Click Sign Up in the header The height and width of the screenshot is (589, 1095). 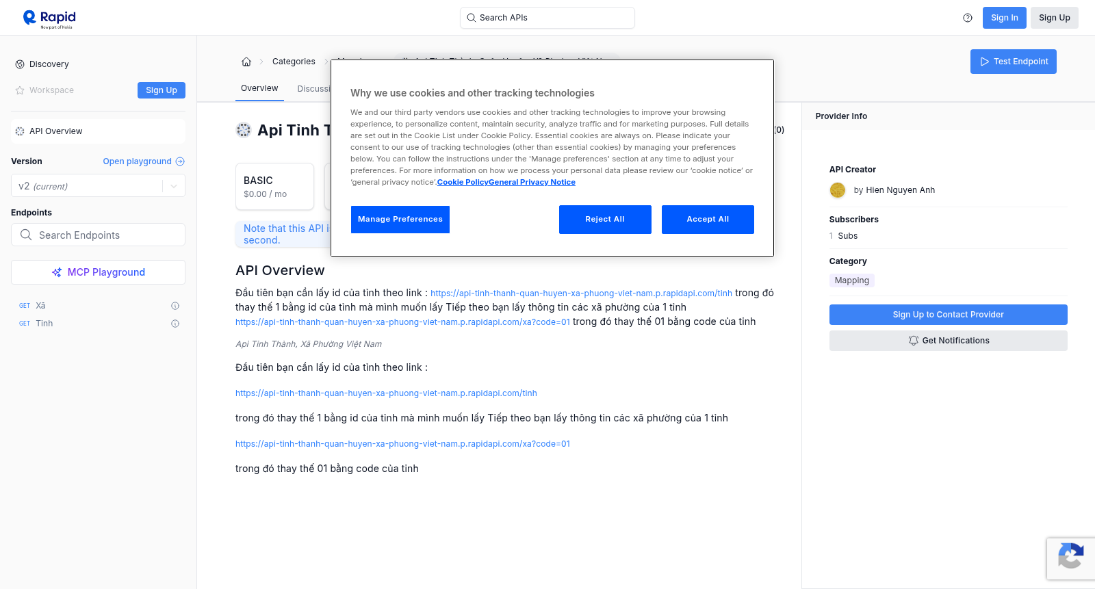(x=1054, y=18)
